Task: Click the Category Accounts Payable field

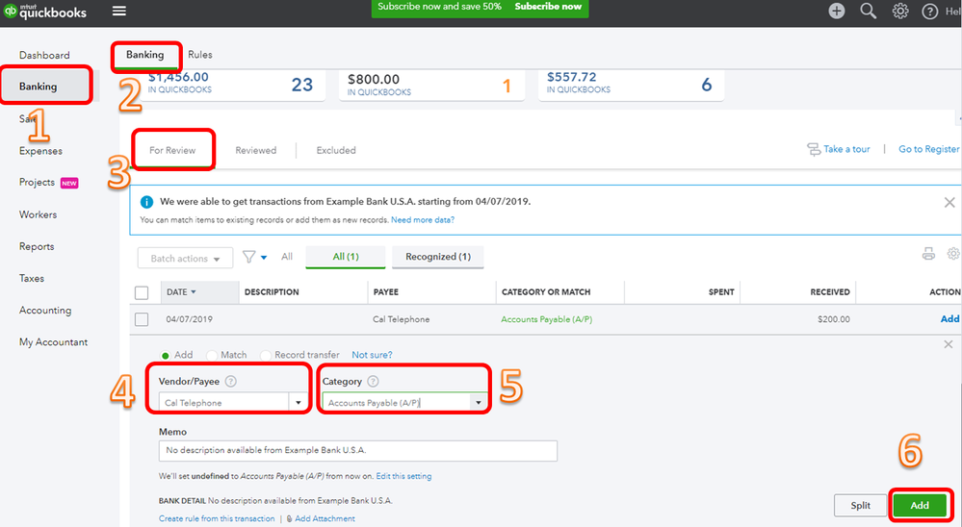Action: point(396,403)
